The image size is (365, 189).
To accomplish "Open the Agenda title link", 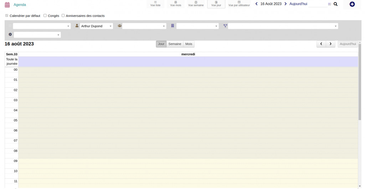I will [x=20, y=5].
